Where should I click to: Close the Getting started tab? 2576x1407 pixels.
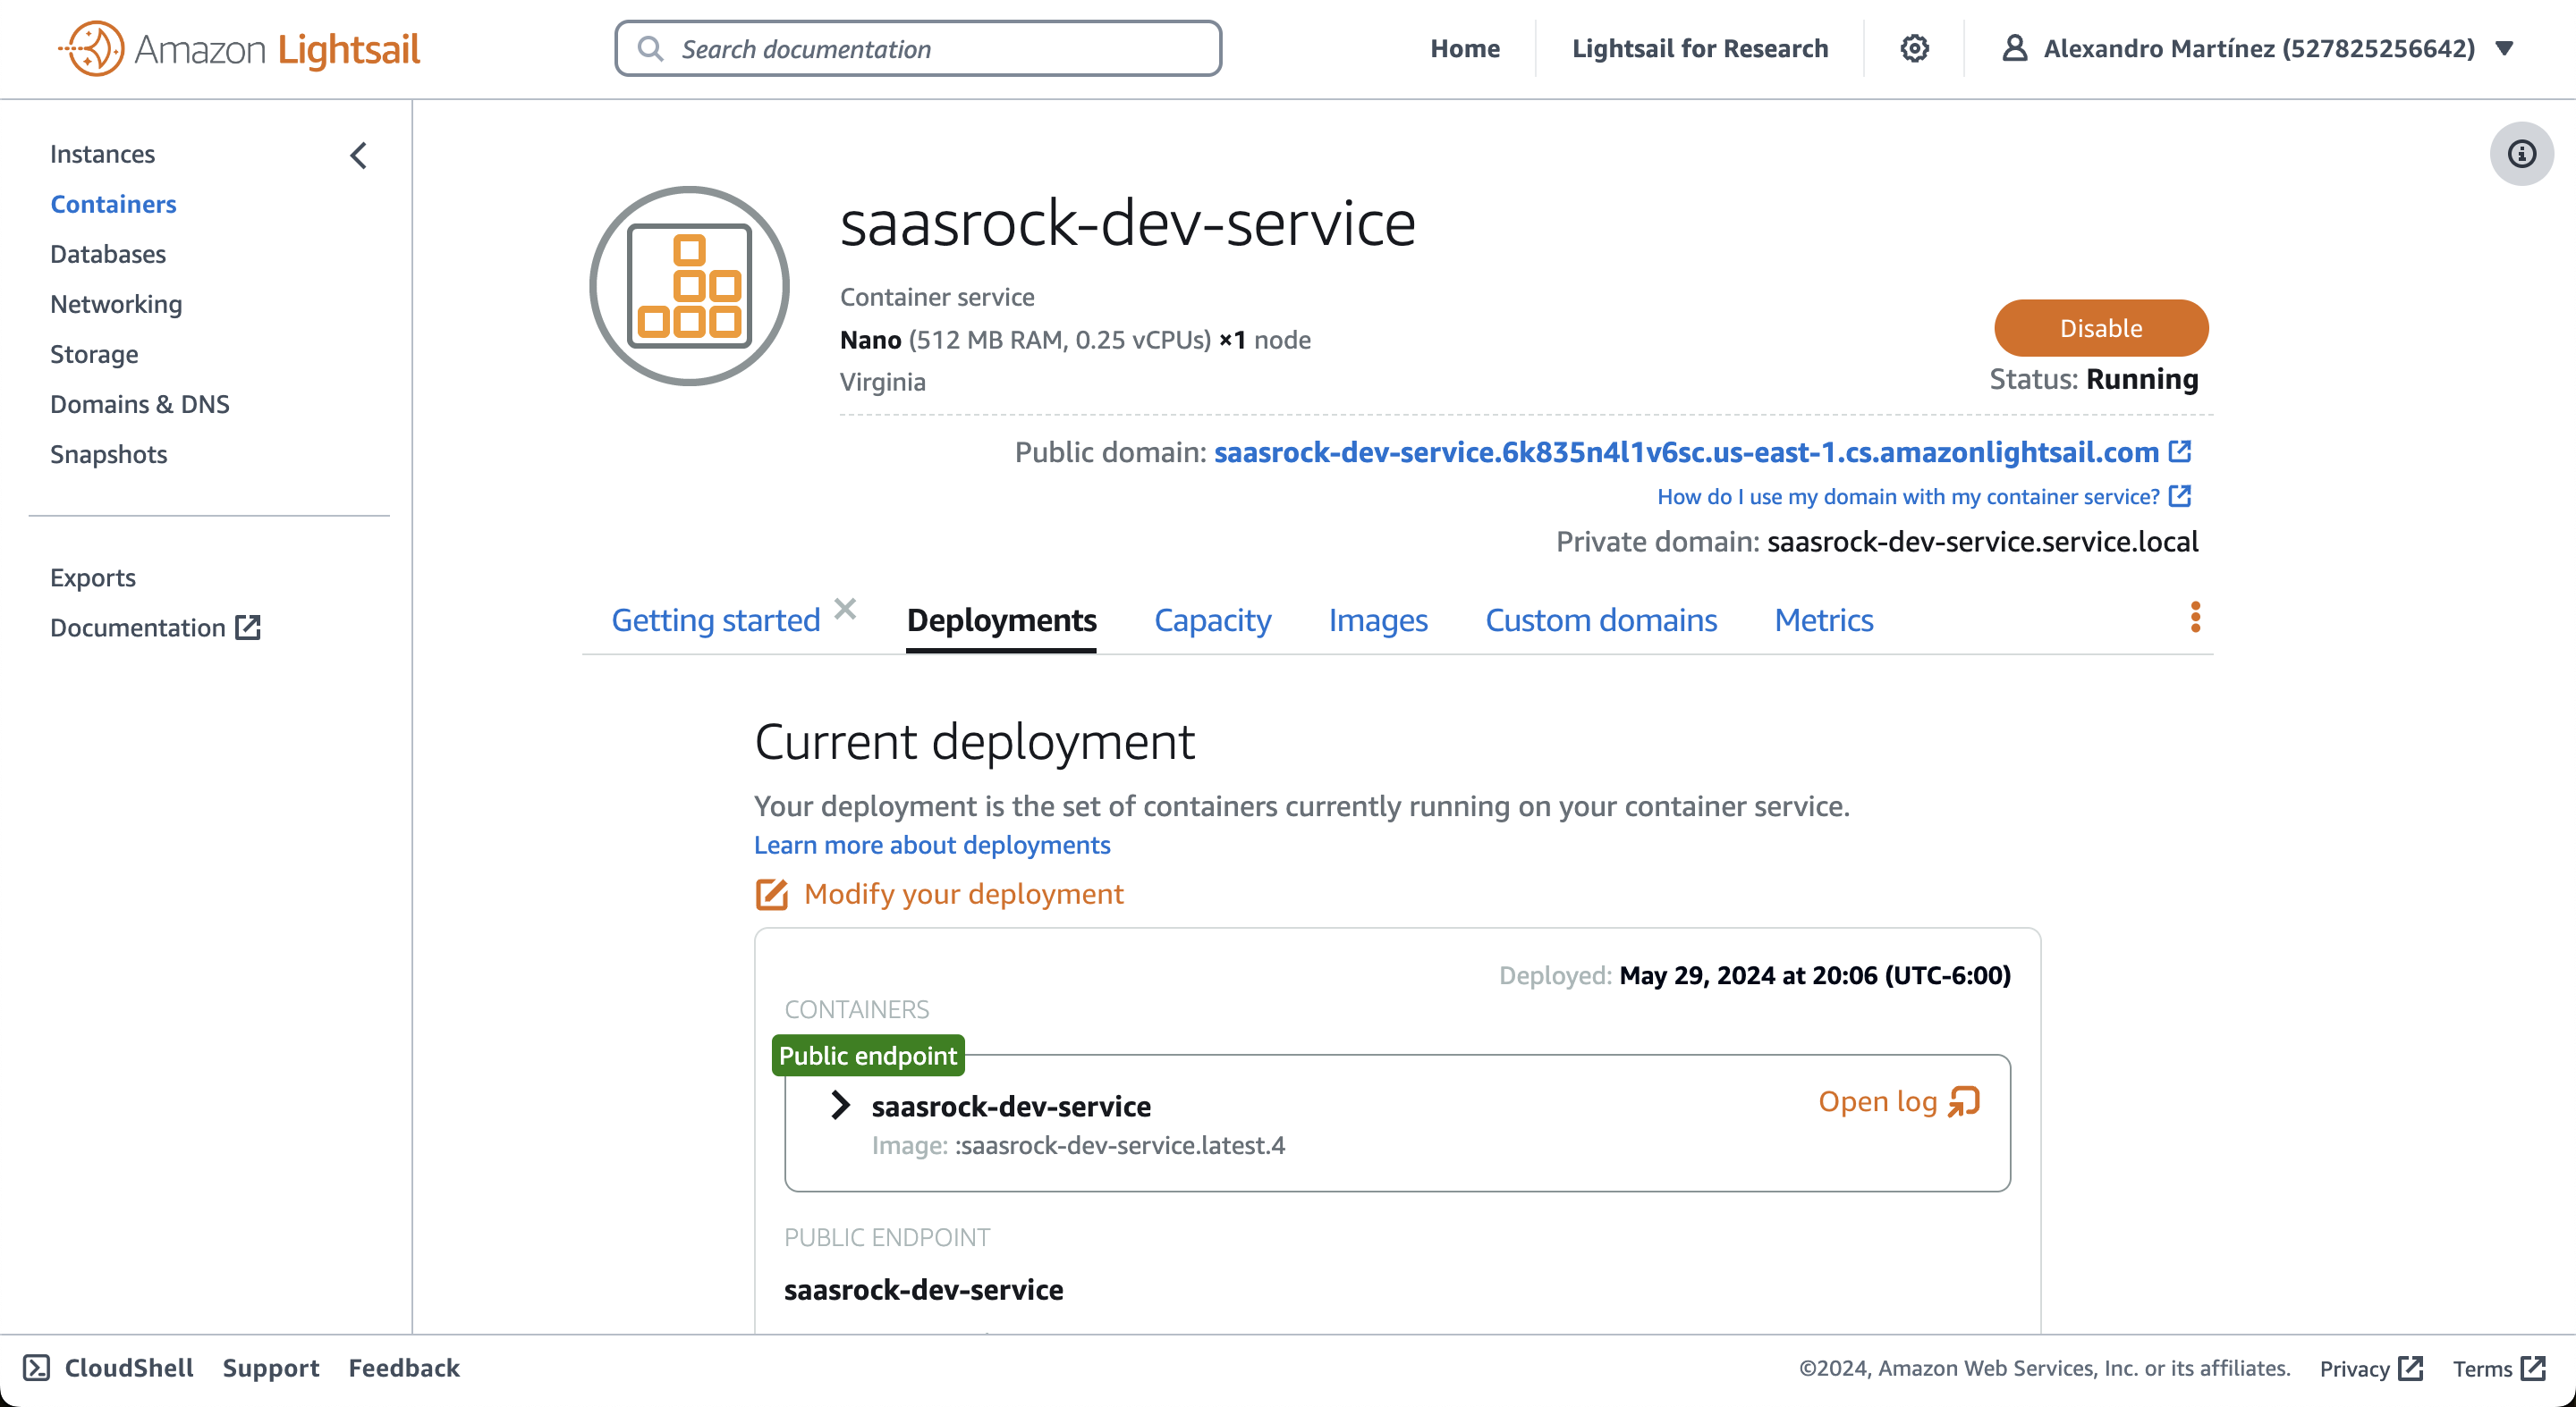(x=845, y=609)
